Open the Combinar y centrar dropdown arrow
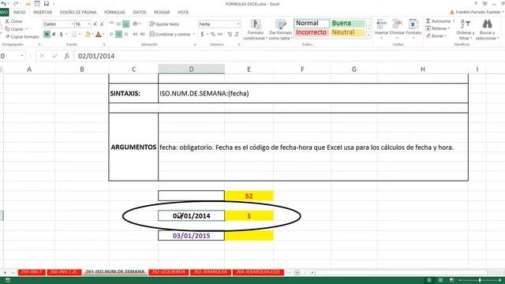 coord(194,34)
